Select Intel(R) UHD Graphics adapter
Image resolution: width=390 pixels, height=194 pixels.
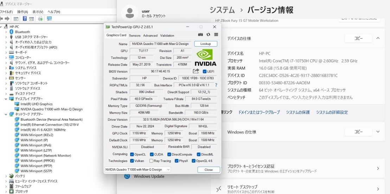coord(36,104)
